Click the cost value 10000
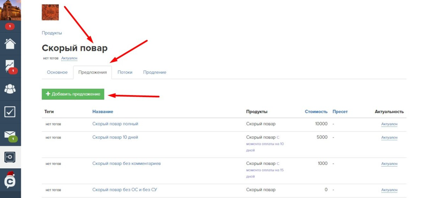The image size is (422, 198). (x=321, y=124)
